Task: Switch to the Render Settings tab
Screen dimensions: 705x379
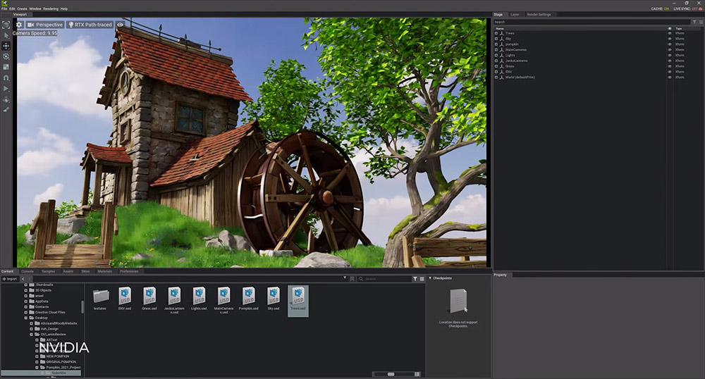Action: tap(540, 14)
